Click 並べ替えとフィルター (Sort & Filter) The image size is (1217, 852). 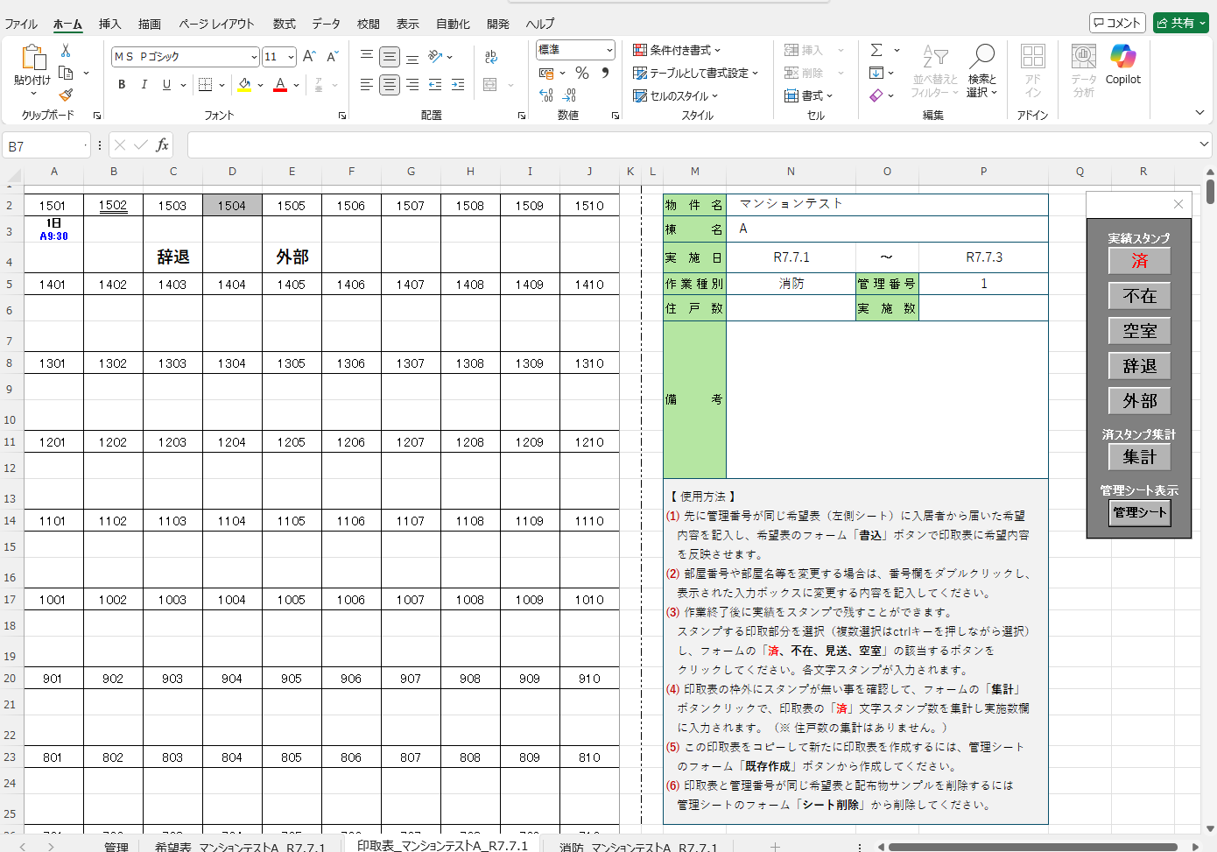(x=933, y=70)
